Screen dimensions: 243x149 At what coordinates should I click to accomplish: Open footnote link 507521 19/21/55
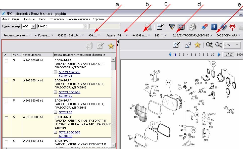[70, 72]
